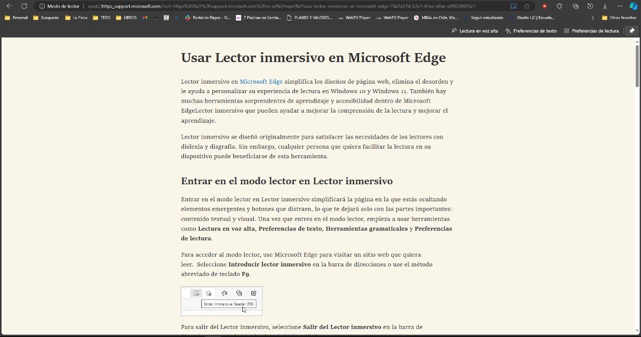The image size is (641, 337).
Task: Click bold text Salir del Lector inmersivo
Action: point(342,327)
